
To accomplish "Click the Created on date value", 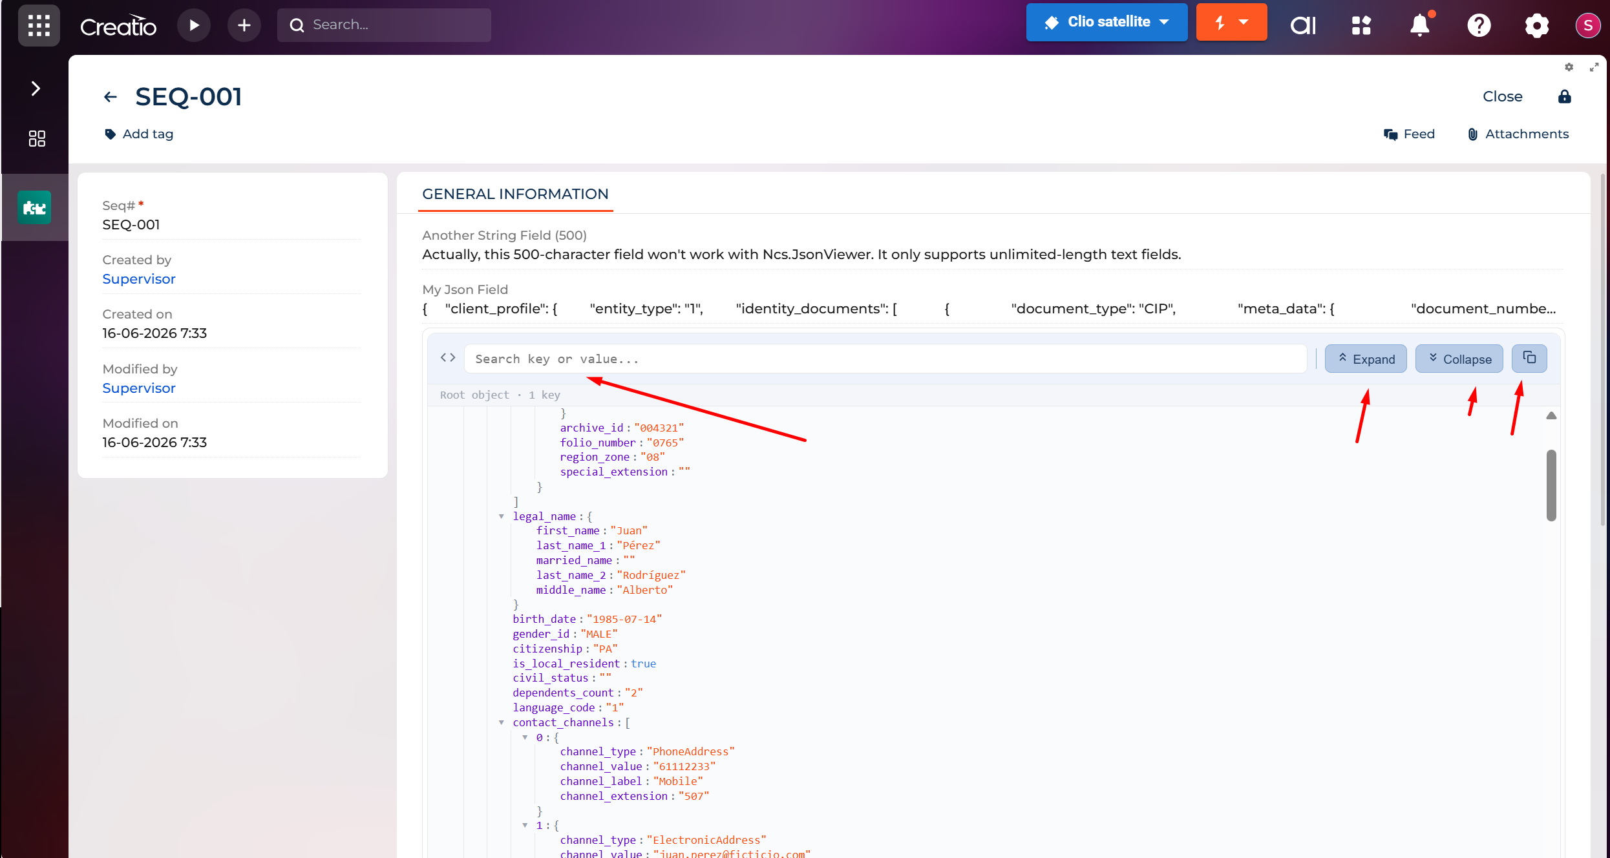I will click(154, 333).
